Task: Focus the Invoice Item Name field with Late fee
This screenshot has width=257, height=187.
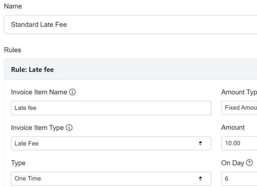Action: coord(111,108)
